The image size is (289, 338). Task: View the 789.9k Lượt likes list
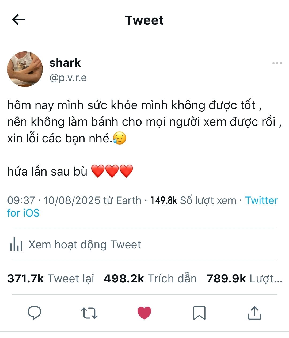coord(244,279)
